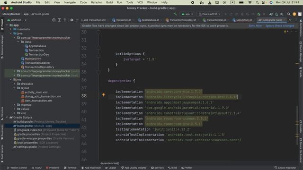
Task: Click Expand All icon in Project panel
Action: 59,20
